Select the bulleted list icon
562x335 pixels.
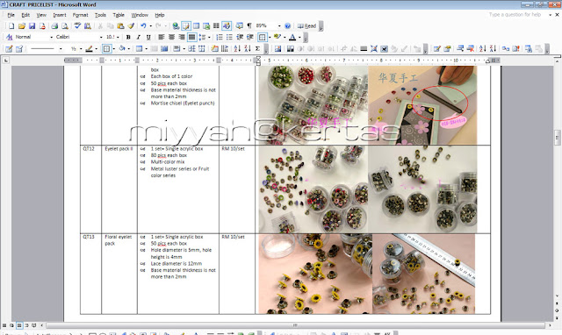pos(229,37)
